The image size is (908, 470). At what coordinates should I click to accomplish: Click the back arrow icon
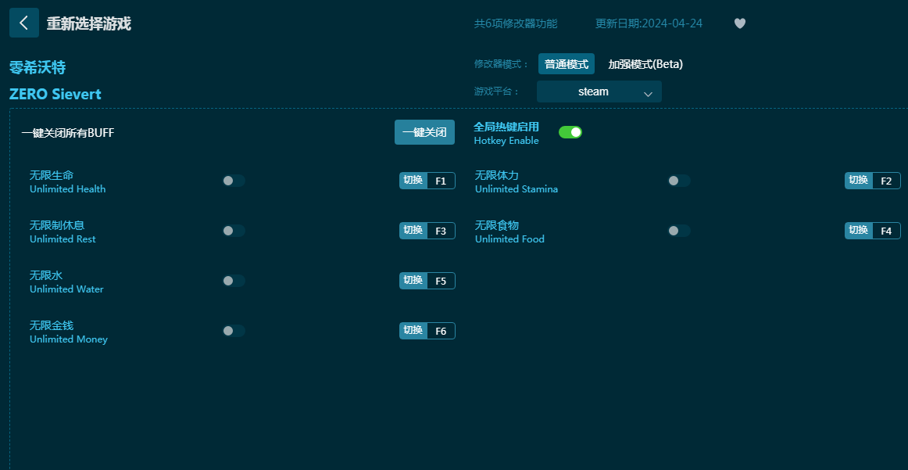(24, 23)
